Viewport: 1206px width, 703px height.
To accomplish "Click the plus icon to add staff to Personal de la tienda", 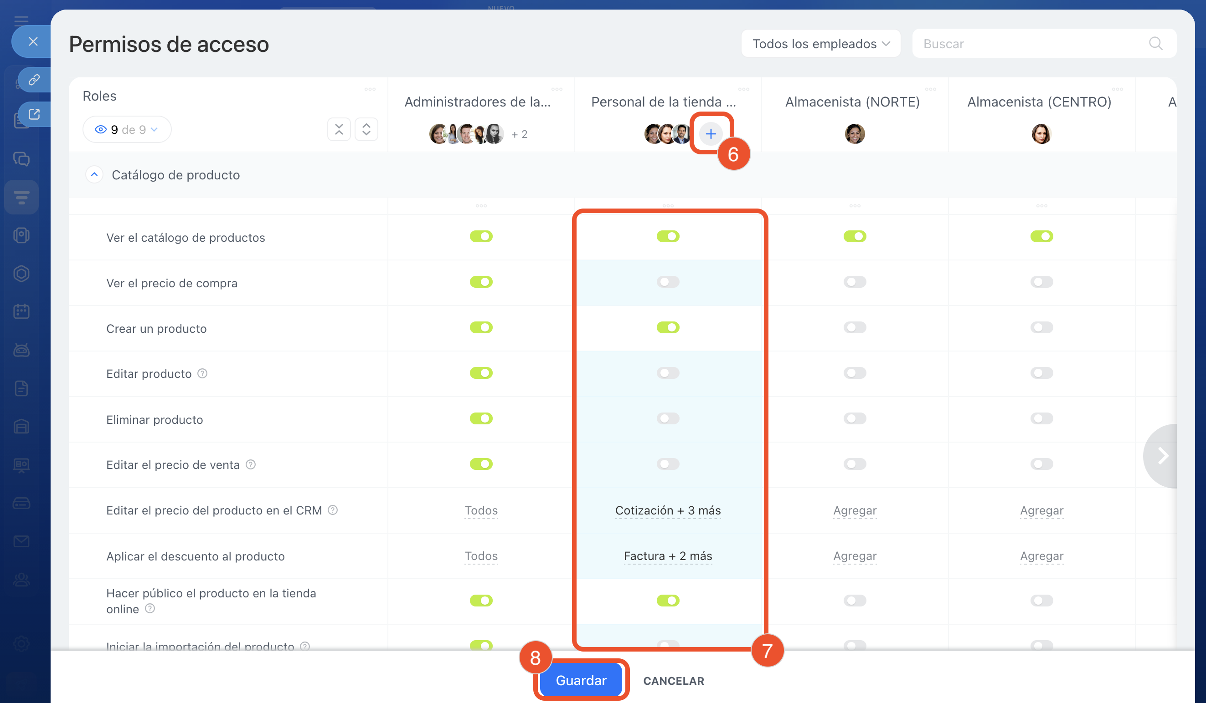I will click(710, 134).
